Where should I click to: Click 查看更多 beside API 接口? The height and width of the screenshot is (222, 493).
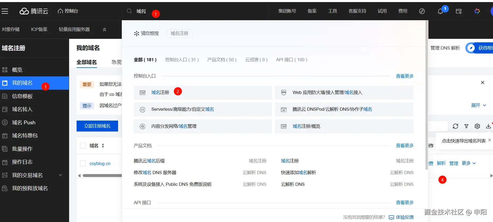[405, 203]
